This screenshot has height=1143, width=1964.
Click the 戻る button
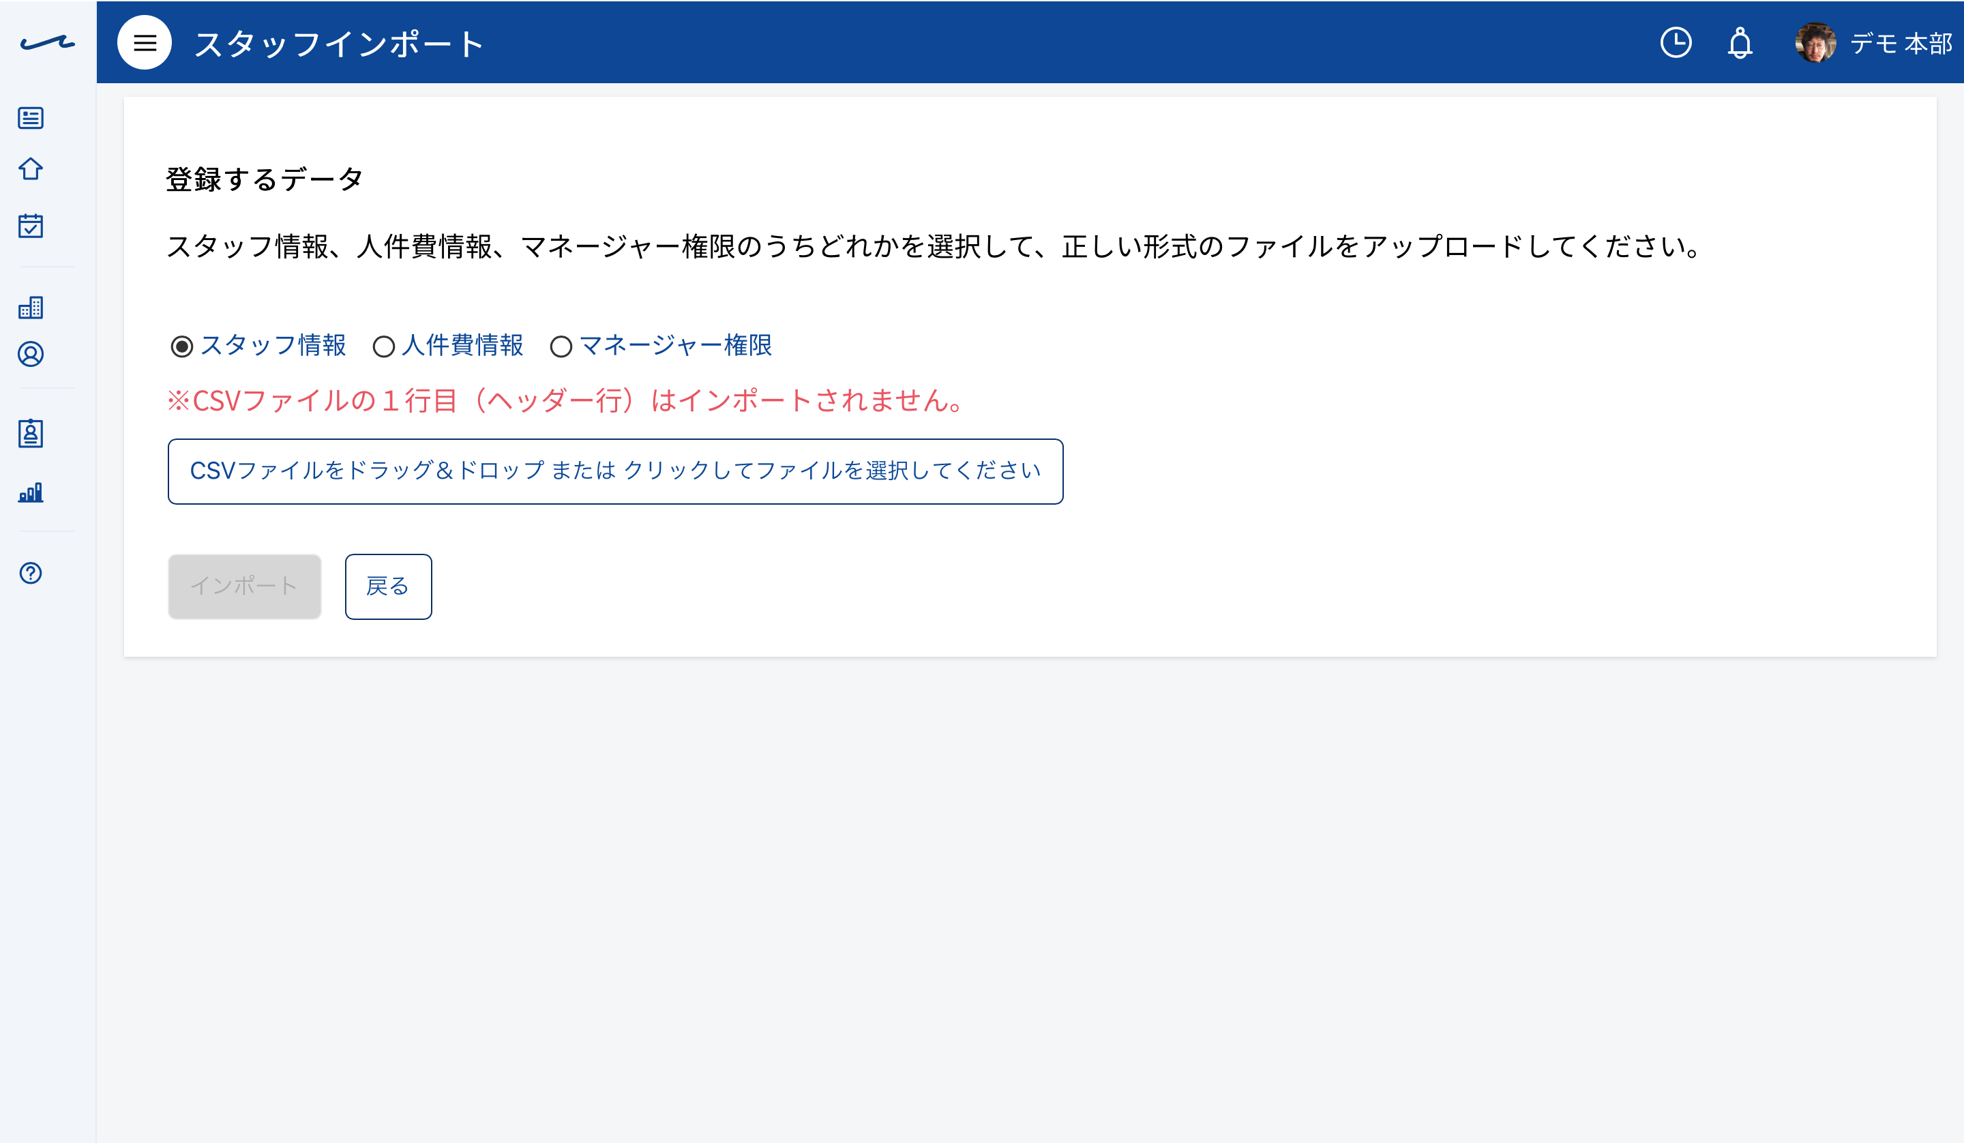point(388,587)
